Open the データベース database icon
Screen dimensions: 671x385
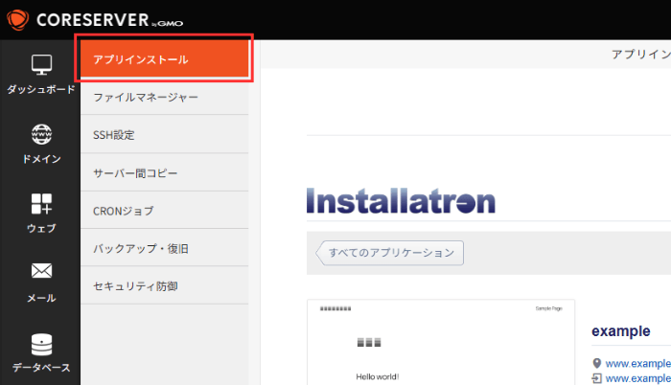pyautogui.click(x=41, y=345)
